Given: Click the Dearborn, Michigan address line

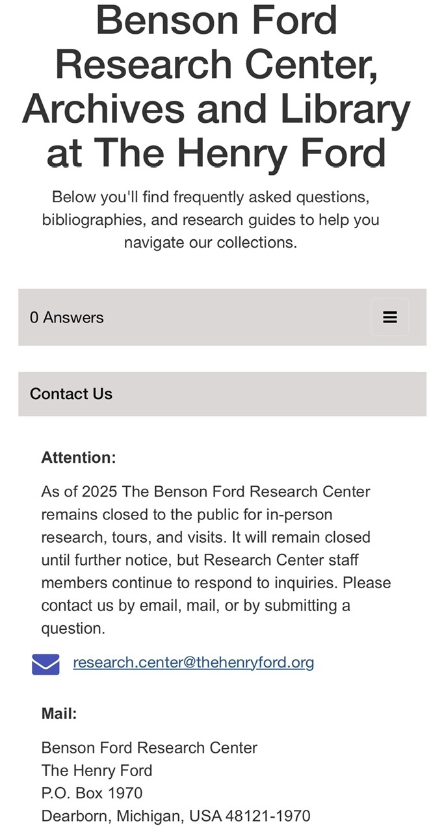Looking at the screenshot, I should pyautogui.click(x=176, y=816).
